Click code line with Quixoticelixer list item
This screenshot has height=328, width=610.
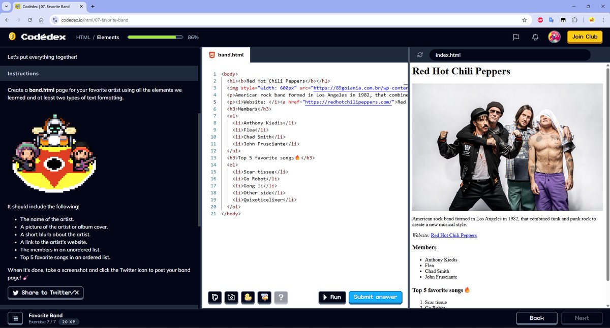(x=264, y=200)
